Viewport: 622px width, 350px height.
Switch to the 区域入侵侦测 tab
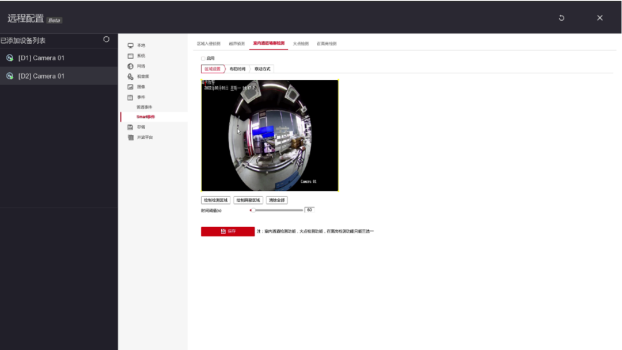click(208, 44)
